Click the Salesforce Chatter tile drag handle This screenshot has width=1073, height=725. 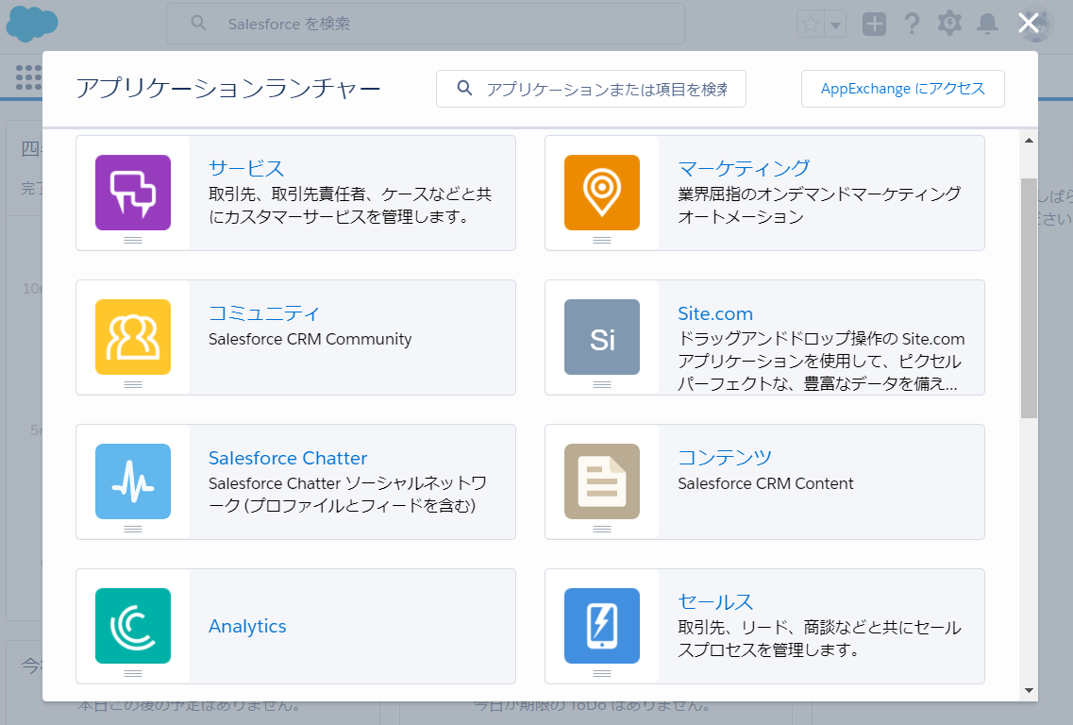coord(133,530)
